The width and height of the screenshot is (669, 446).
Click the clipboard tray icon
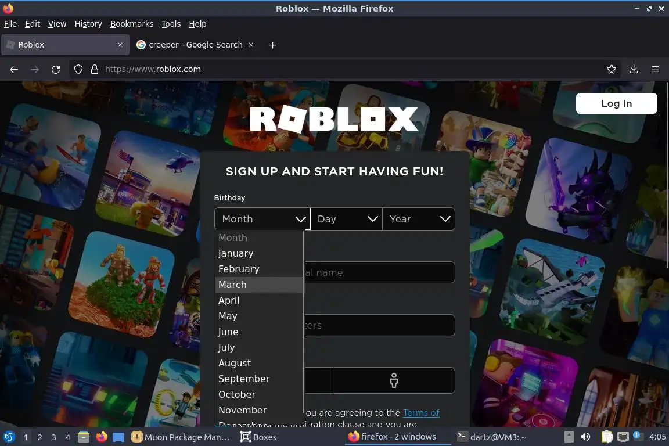[607, 437]
